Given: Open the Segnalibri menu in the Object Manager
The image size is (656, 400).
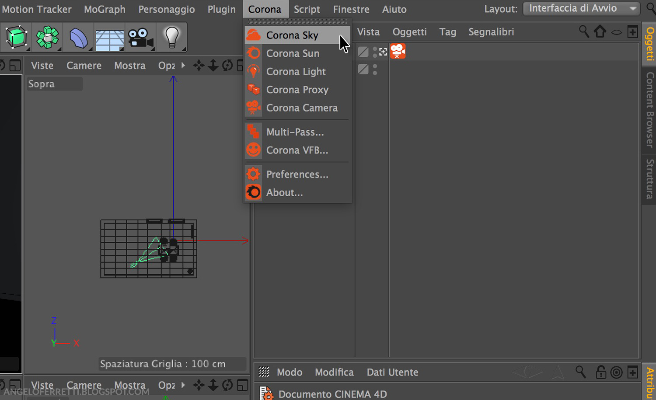Looking at the screenshot, I should pos(491,32).
